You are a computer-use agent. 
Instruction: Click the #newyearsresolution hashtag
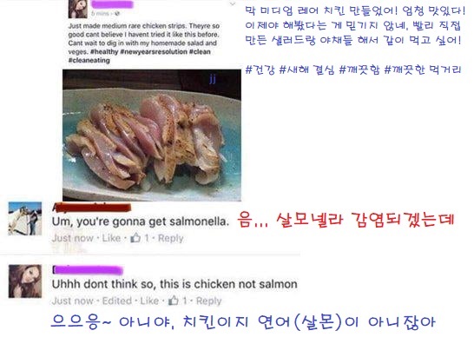pyautogui.click(x=154, y=52)
